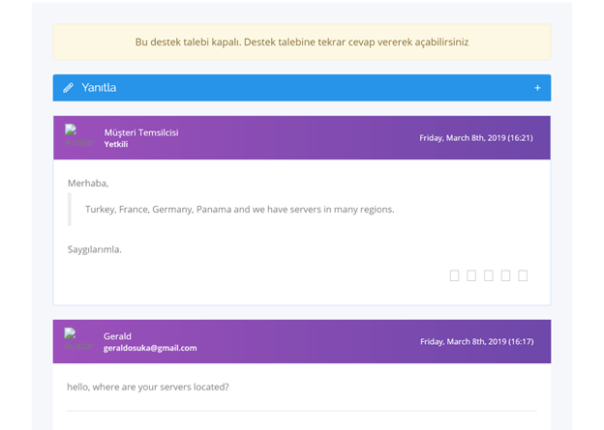Click the Yanıtla title text
604x430 pixels.
click(x=99, y=88)
